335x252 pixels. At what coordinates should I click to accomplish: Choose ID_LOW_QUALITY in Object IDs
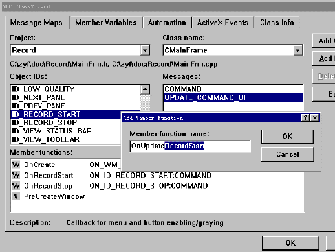(x=75, y=89)
